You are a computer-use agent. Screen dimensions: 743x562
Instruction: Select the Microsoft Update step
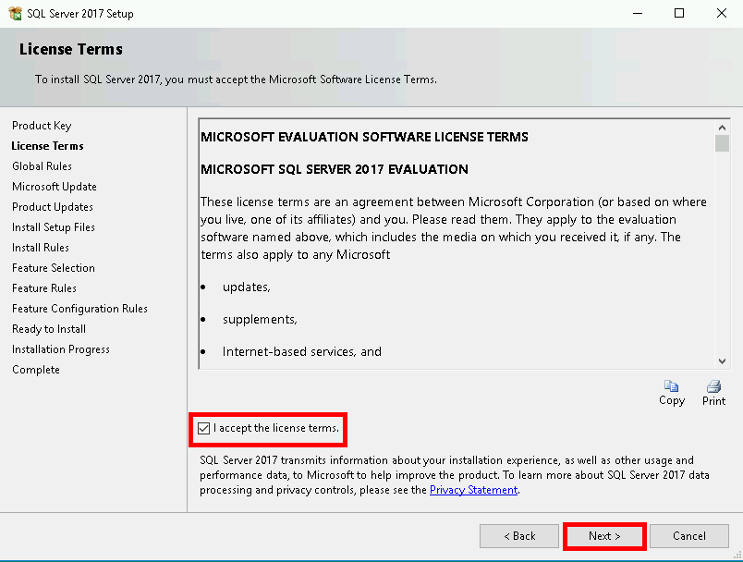click(55, 187)
